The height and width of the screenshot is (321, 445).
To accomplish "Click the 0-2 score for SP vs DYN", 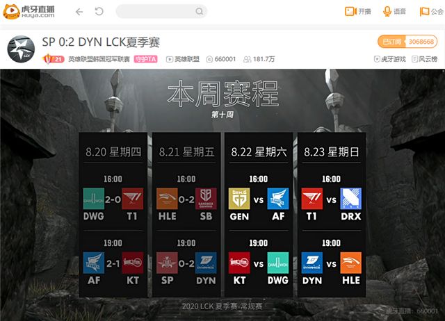I will point(186,264).
